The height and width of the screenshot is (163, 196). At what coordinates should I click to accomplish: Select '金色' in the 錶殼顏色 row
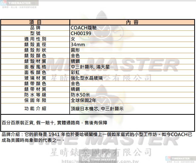tap(75, 56)
